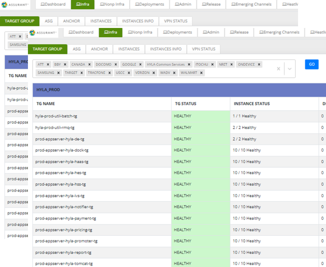The width and height of the screenshot is (326, 267).
Task: Switch to INSTANCES sub-tab in front window
Action: [129, 49]
